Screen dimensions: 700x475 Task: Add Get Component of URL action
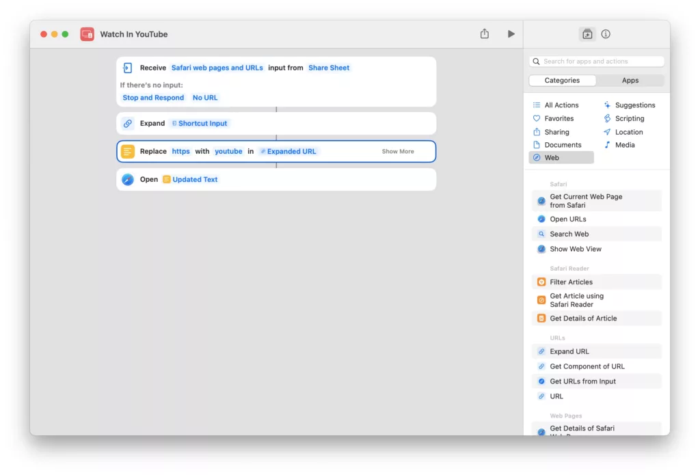[x=596, y=366]
